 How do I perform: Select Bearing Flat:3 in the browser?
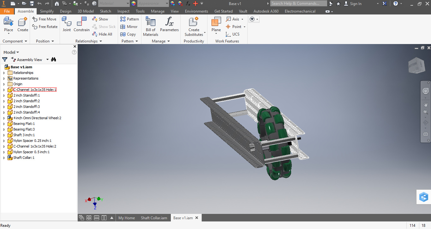24,129
